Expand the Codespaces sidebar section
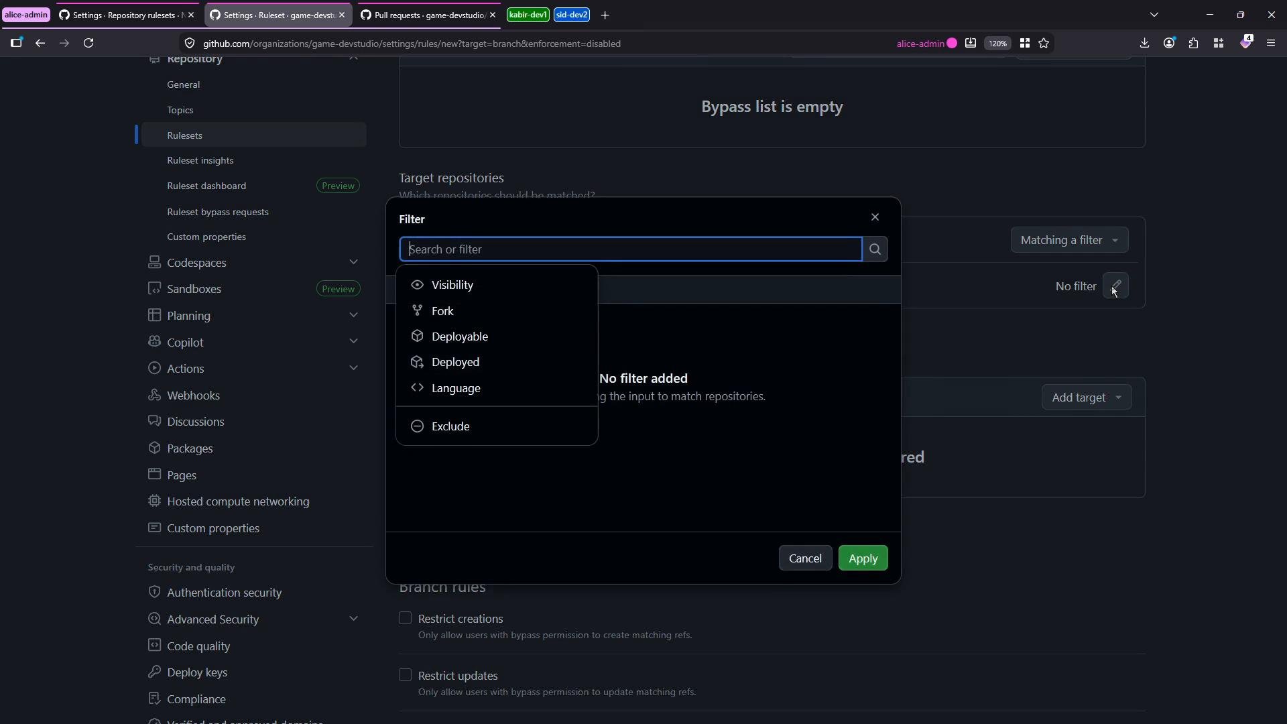1287x724 pixels. 353,263
